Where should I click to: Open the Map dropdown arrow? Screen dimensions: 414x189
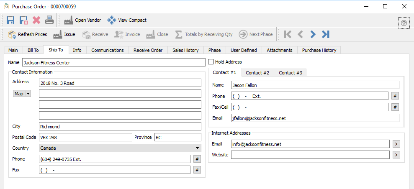pos(28,94)
